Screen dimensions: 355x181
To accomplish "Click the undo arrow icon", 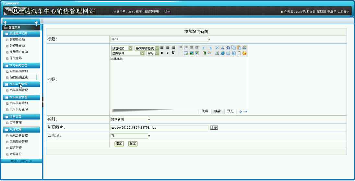I will [204, 48].
